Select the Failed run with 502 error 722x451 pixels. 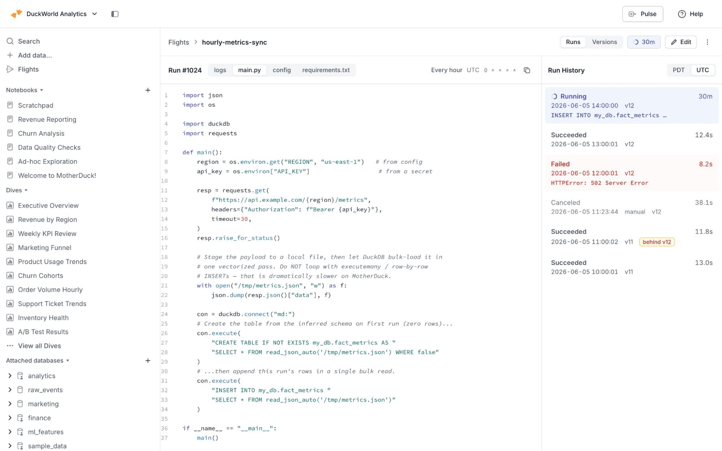tap(632, 173)
